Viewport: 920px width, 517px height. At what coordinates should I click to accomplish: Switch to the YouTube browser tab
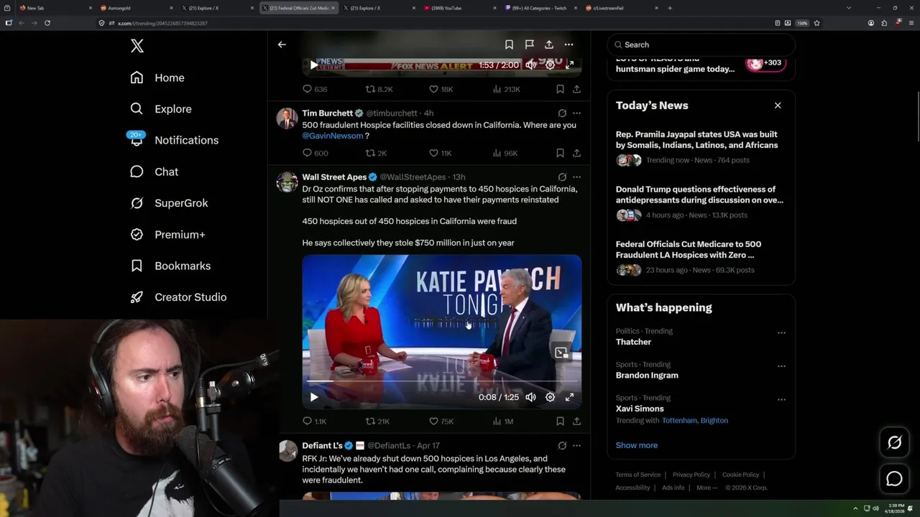pyautogui.click(x=460, y=8)
